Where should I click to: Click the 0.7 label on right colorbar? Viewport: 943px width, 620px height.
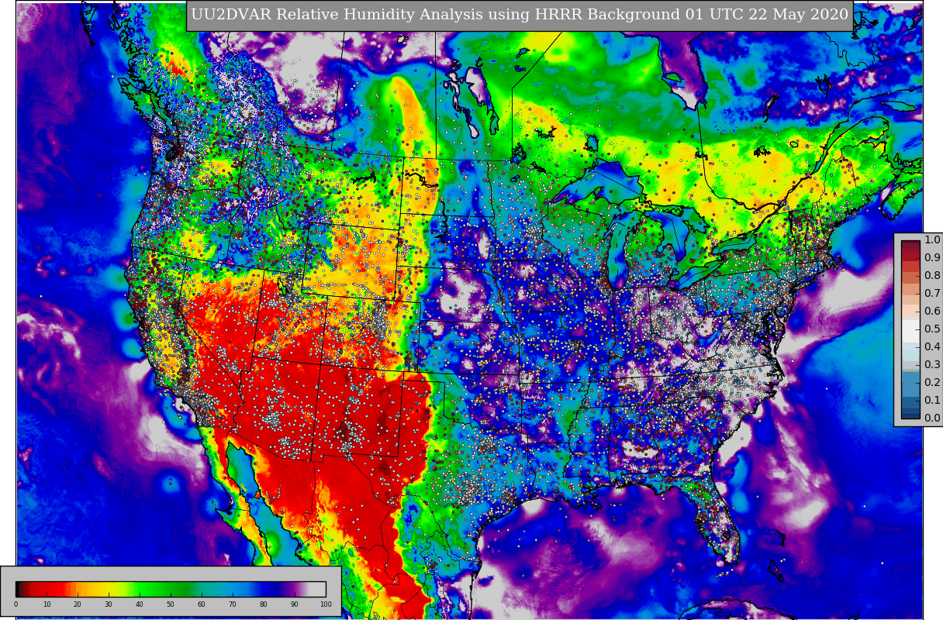point(932,293)
